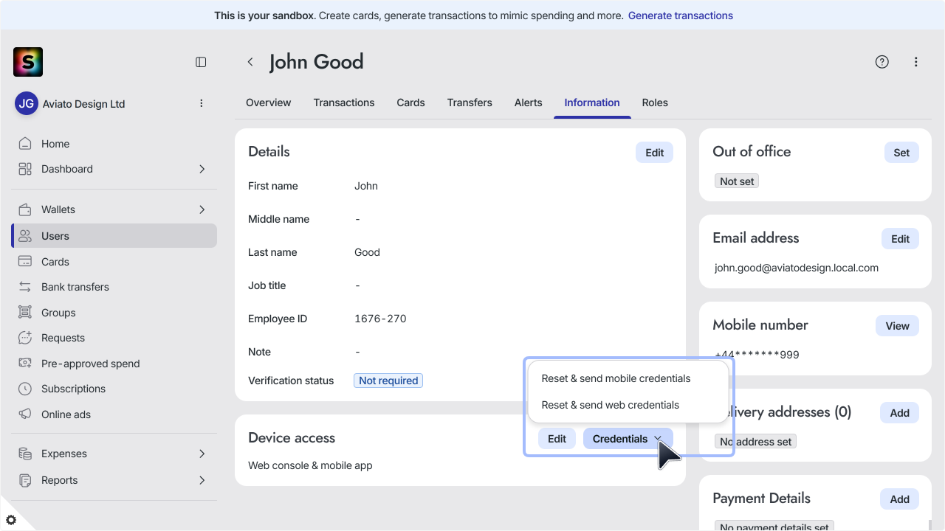
Task: Switch to the Alerts tab
Action: pyautogui.click(x=528, y=103)
